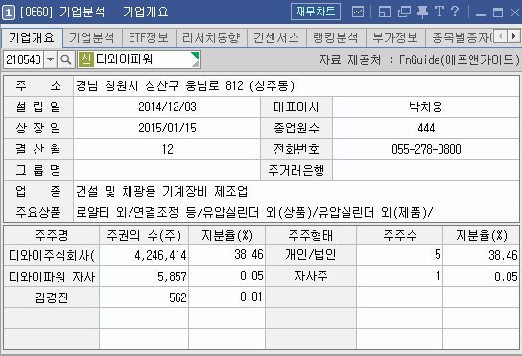Click the screen number 1 icon in title bar
This screenshot has width=522, height=356.
click(8, 12)
